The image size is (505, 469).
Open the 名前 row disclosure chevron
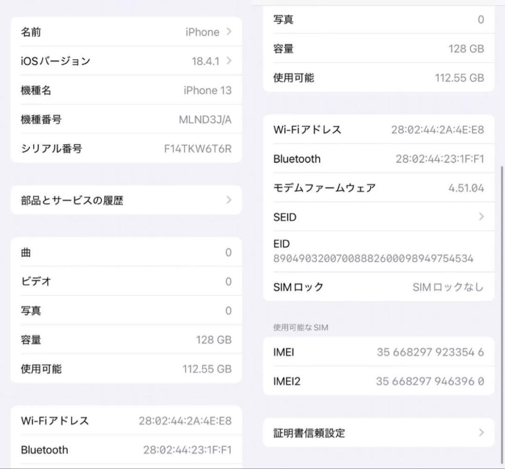229,32
